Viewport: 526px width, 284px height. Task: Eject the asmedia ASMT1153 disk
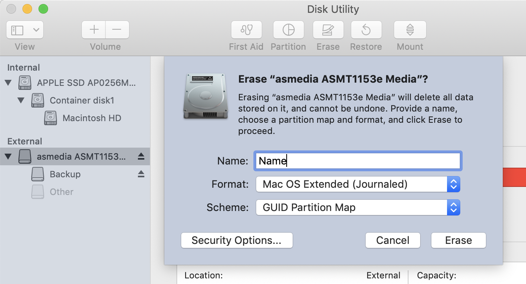pyautogui.click(x=141, y=156)
